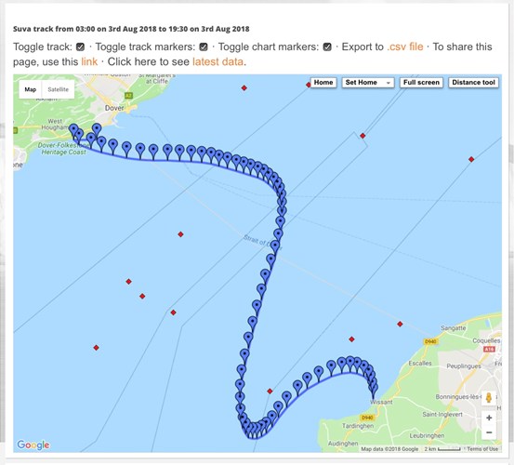Click the Google logo on the map
514x465 pixels.
pyautogui.click(x=33, y=445)
